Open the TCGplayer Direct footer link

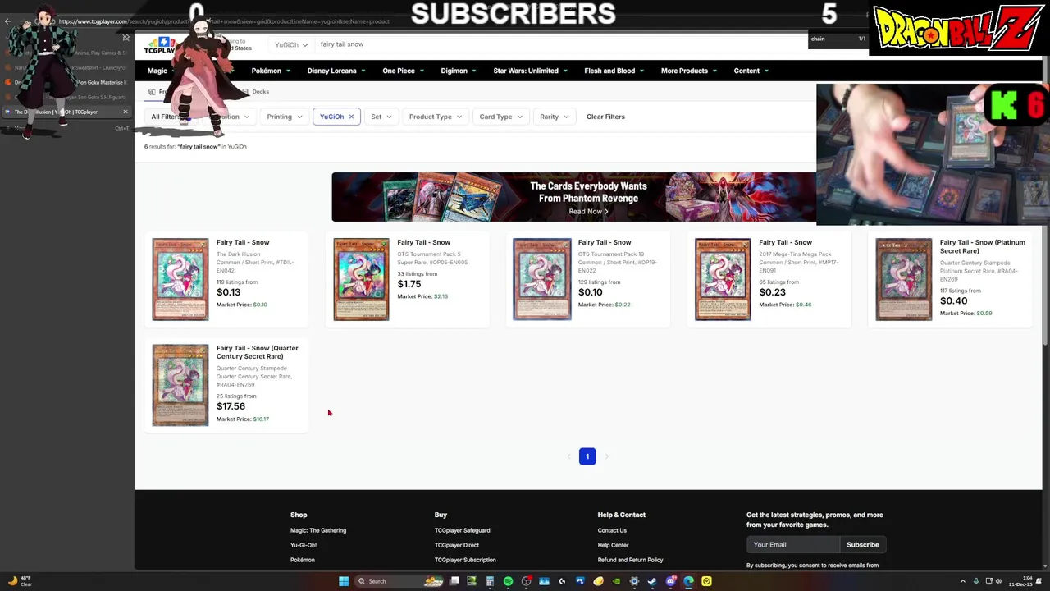[456, 545]
